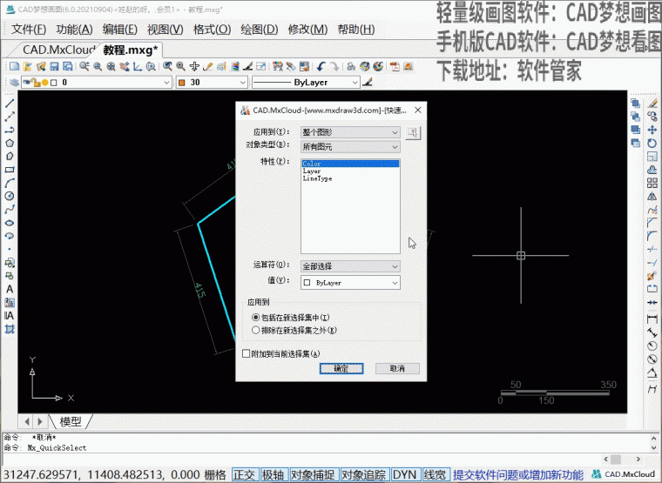Open the linetype ByLayer dropdown in toolbar
The image size is (662, 483).
(306, 83)
